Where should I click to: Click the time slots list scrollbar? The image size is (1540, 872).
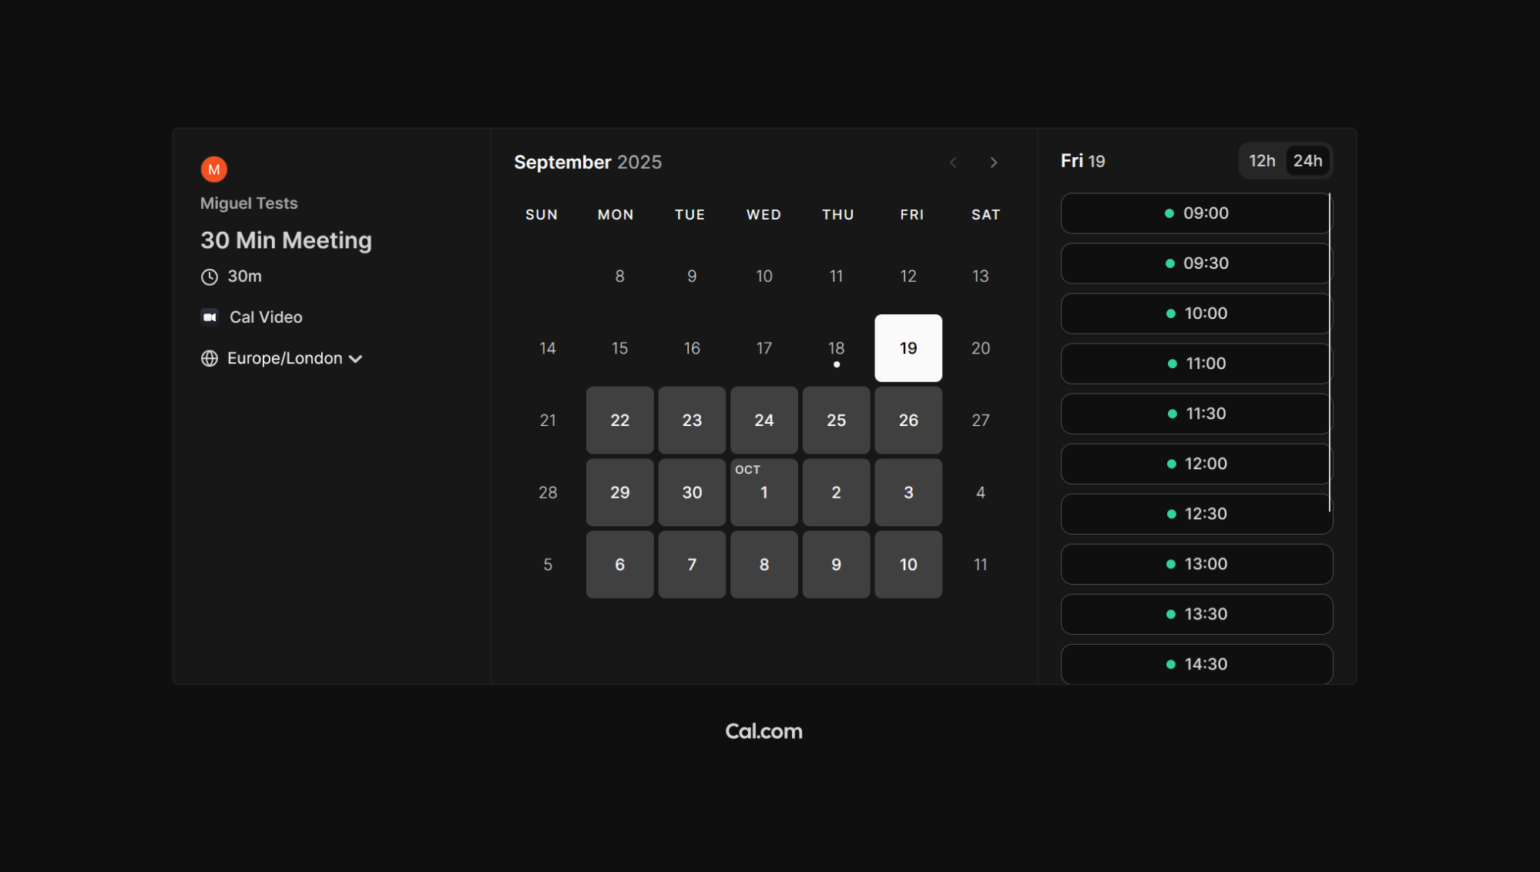tap(1330, 352)
